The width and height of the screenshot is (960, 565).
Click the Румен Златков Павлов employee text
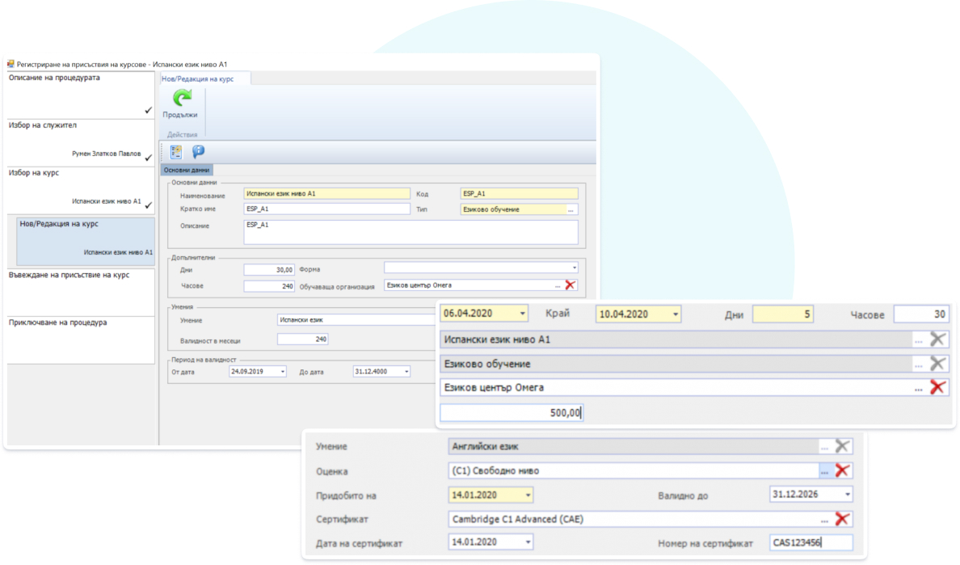(107, 154)
